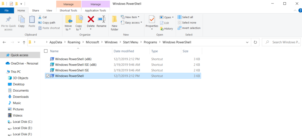
Task: Click AppData in the address breadcrumb
Action: pos(56,42)
